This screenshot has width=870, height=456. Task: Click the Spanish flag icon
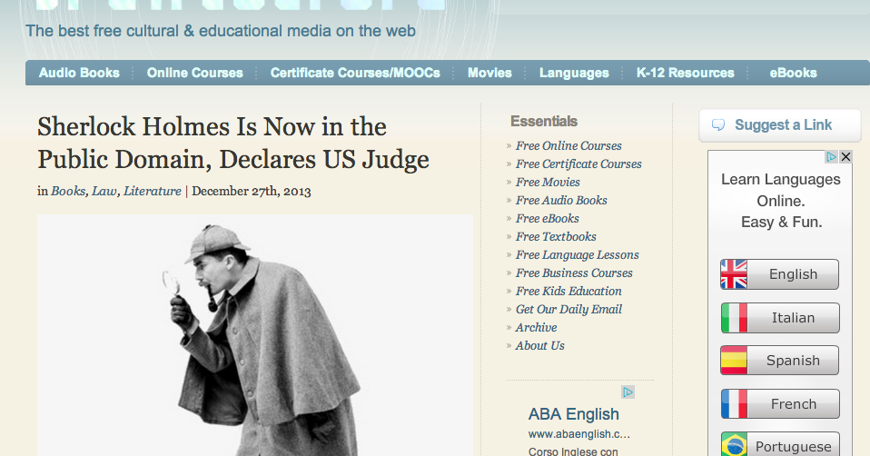click(x=734, y=361)
